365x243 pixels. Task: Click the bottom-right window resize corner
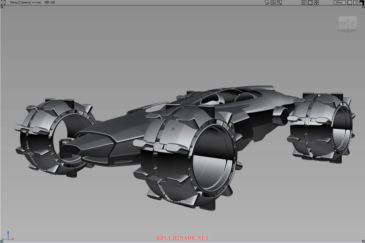[x=363, y=241]
